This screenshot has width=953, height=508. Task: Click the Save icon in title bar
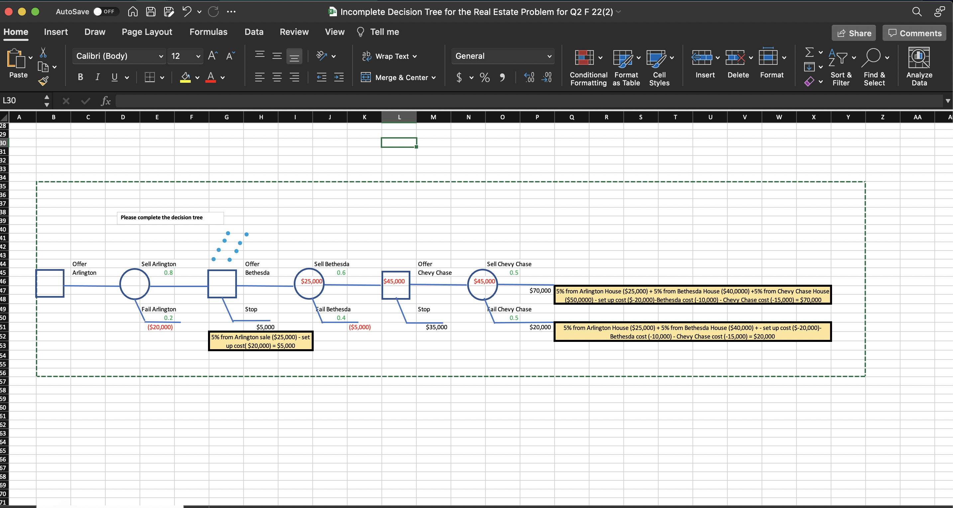(151, 12)
